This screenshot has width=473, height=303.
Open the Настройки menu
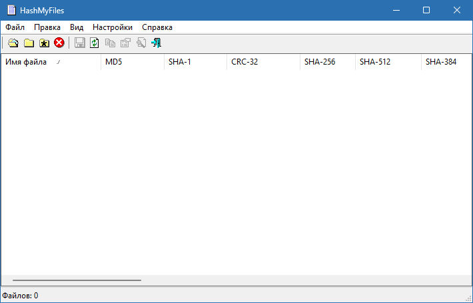tap(113, 27)
